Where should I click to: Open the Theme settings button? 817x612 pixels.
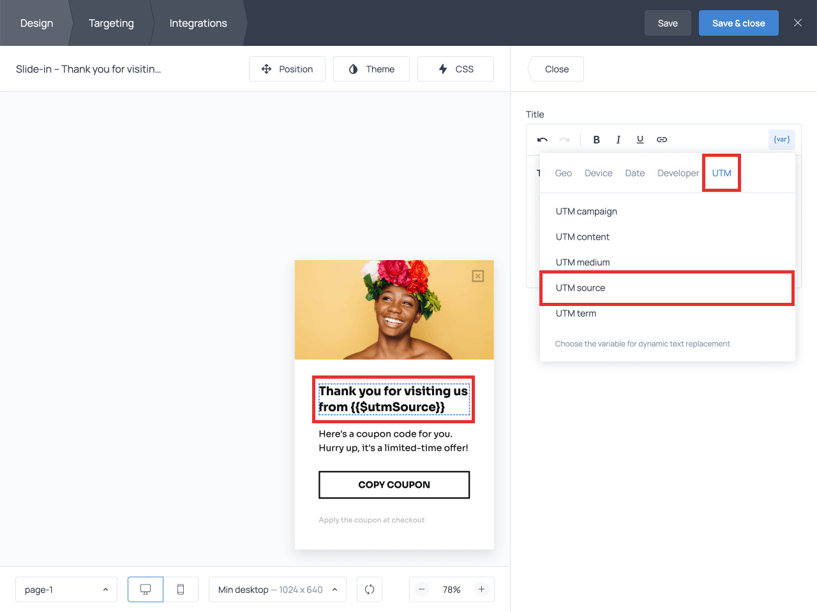point(371,69)
